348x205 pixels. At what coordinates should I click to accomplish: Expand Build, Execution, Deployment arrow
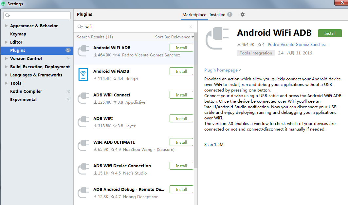coord(7,67)
